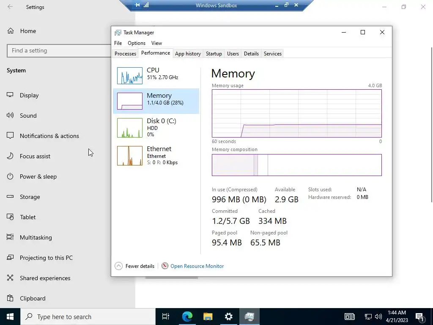Switch to Settings gear in taskbar
433x325 pixels.
(x=229, y=317)
